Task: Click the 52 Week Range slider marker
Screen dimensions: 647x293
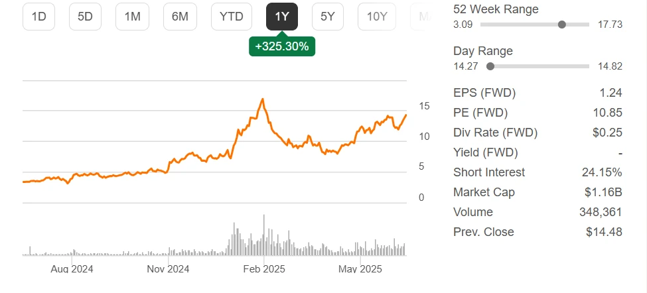Action: coord(562,25)
